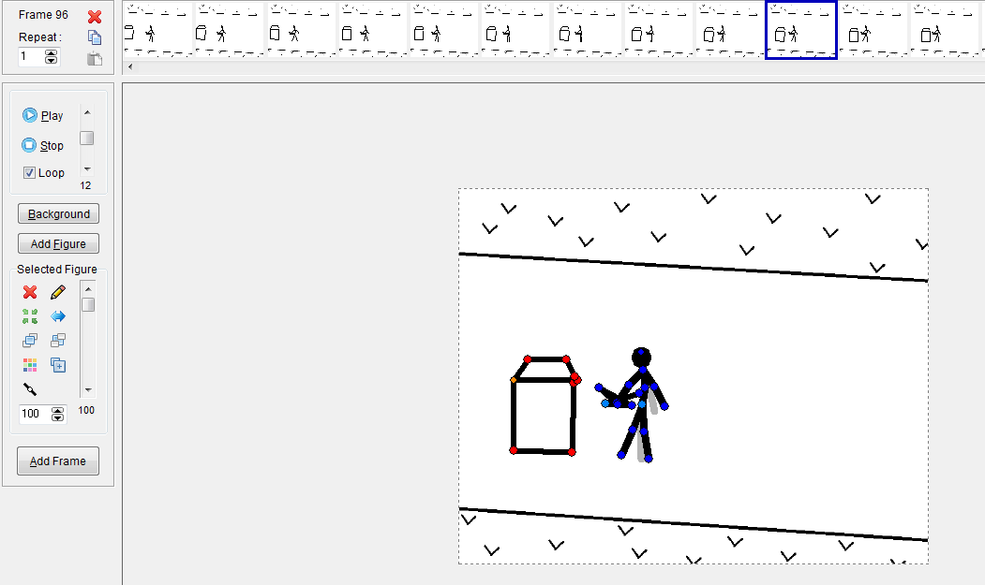The width and height of the screenshot is (985, 585).
Task: Open the Background dialog
Action: 58,214
